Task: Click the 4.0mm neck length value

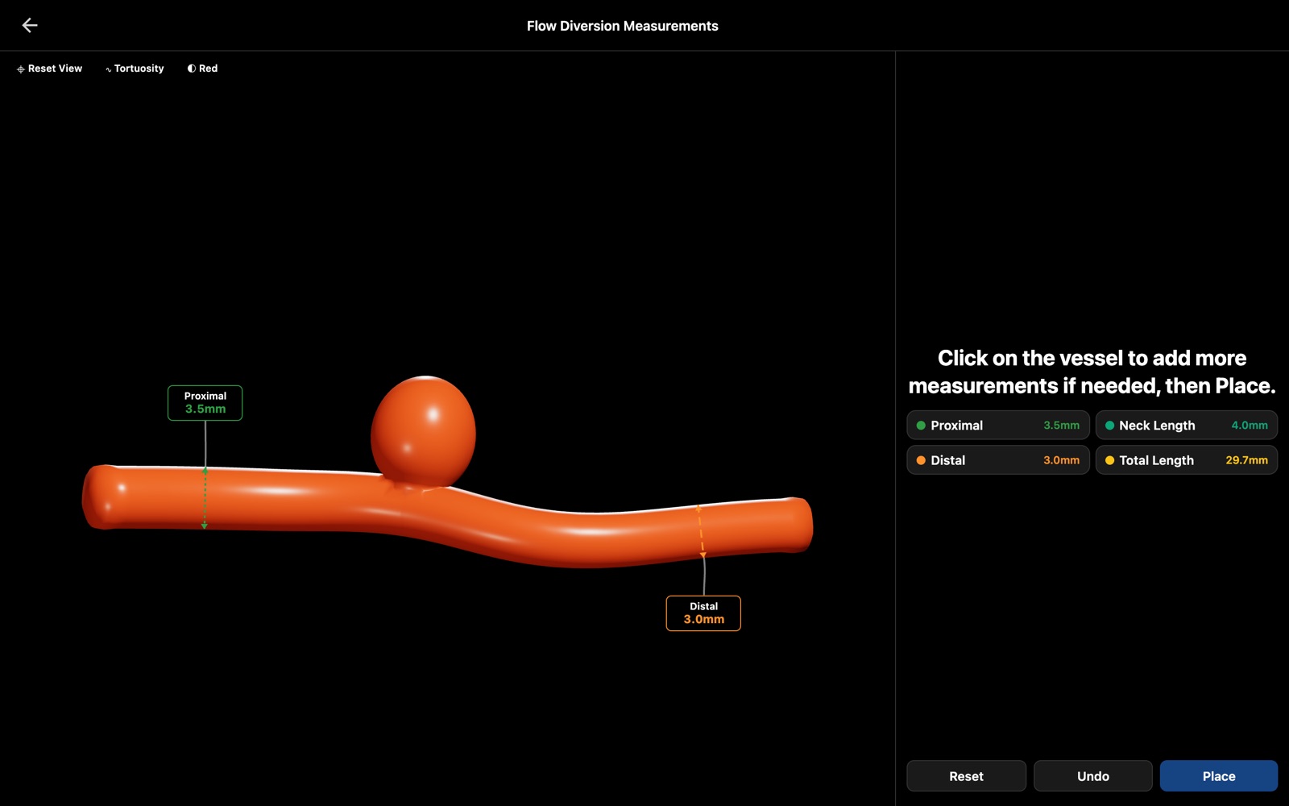Action: coord(1250,425)
